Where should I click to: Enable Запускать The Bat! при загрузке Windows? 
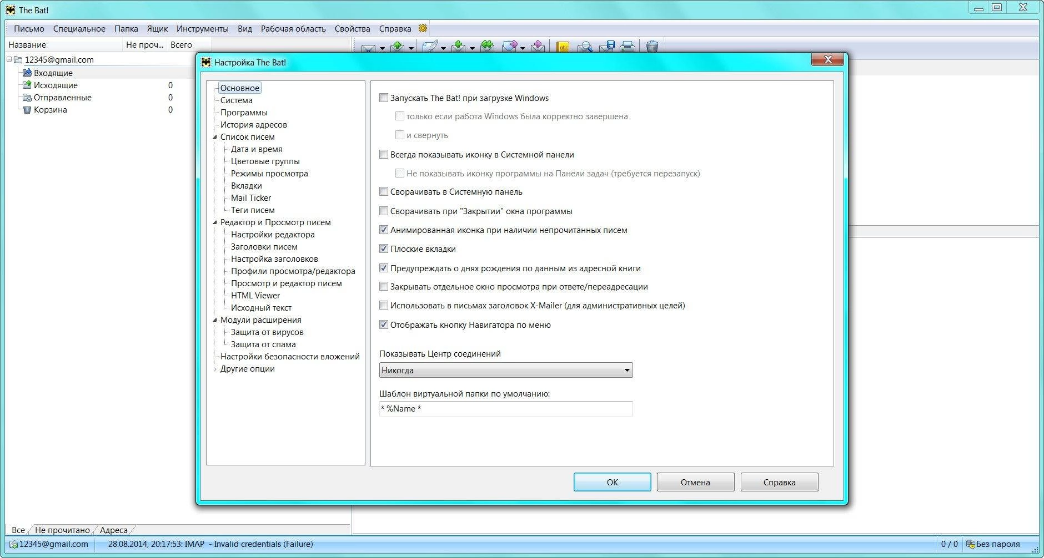coord(384,98)
